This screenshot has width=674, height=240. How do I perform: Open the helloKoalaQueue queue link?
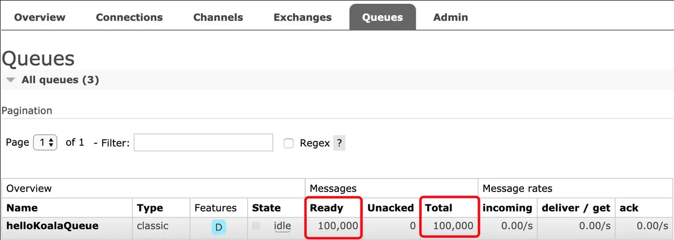click(52, 226)
